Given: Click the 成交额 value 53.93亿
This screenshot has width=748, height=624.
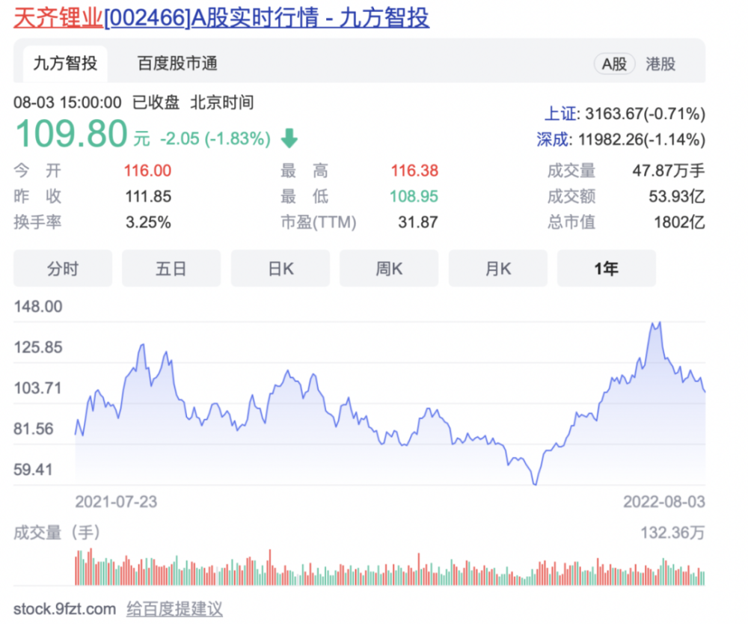Looking at the screenshot, I should 677,197.
